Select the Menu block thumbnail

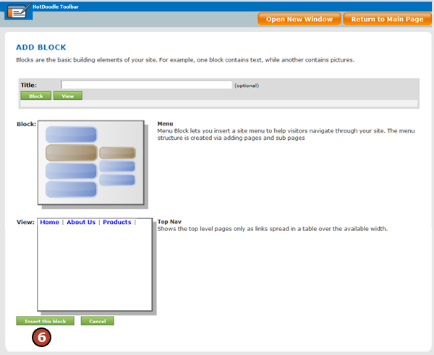point(91,163)
